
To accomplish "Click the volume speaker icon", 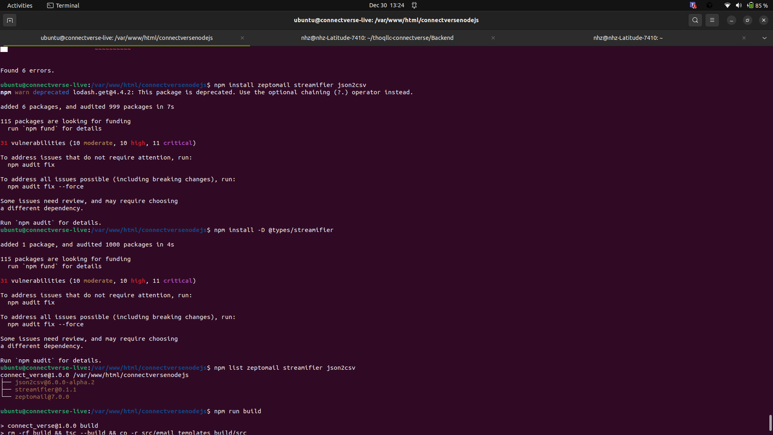I will [738, 5].
